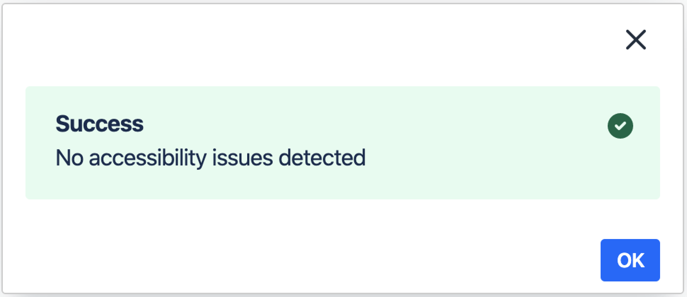Select the Success heading text

(100, 124)
